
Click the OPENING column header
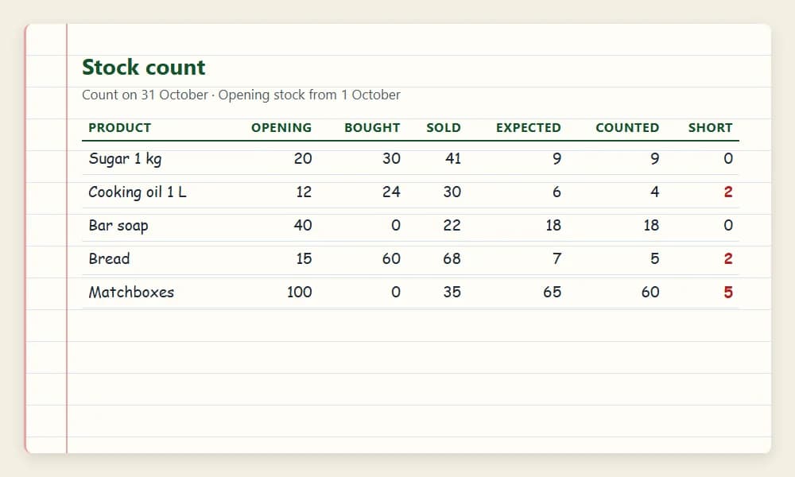pyautogui.click(x=281, y=128)
